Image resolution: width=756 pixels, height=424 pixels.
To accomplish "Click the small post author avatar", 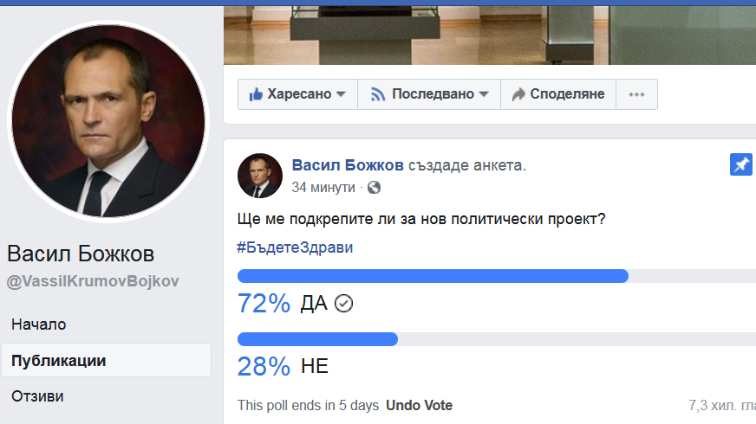I will pos(259,177).
